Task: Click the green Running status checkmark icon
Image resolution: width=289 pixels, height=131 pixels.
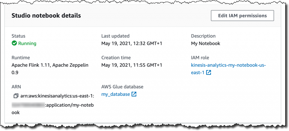Action: tap(14, 43)
